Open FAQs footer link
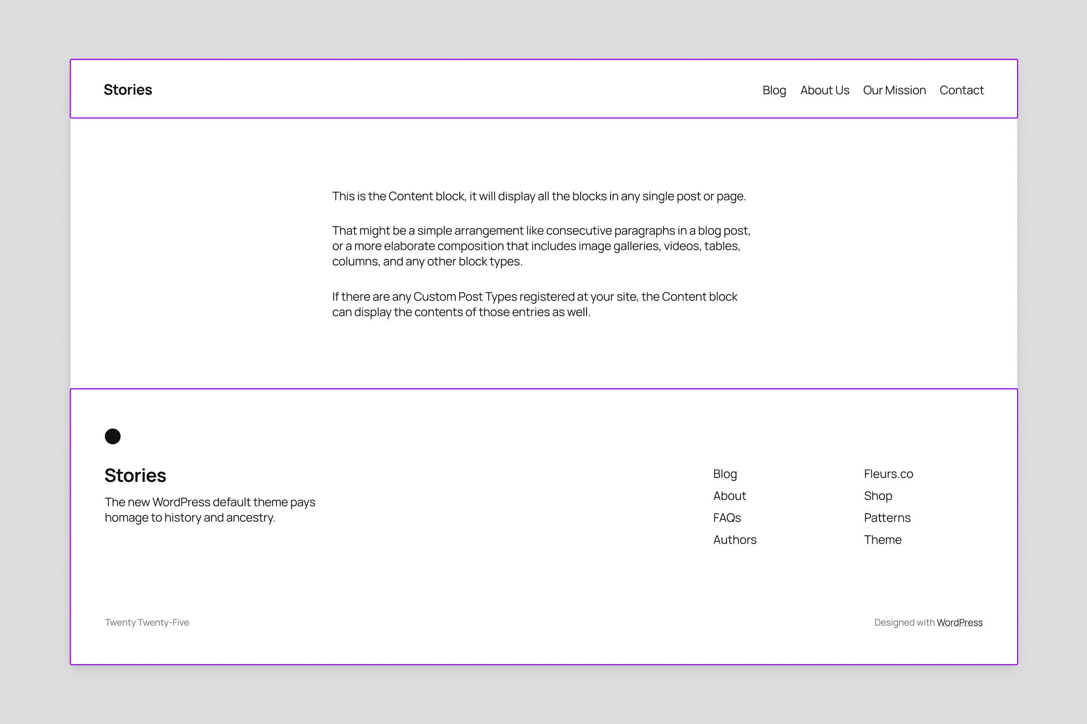1087x724 pixels. (x=727, y=518)
